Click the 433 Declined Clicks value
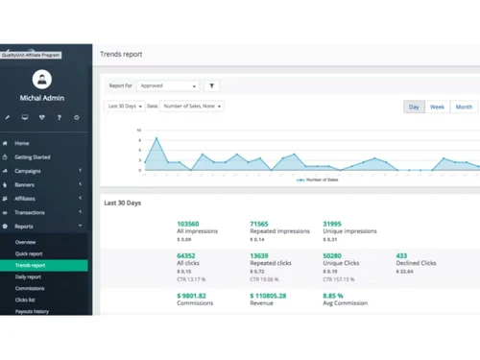This screenshot has width=480, height=360. 401,255
